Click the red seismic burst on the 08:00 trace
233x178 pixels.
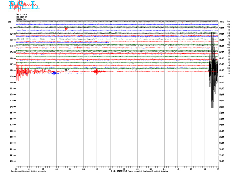22,72
